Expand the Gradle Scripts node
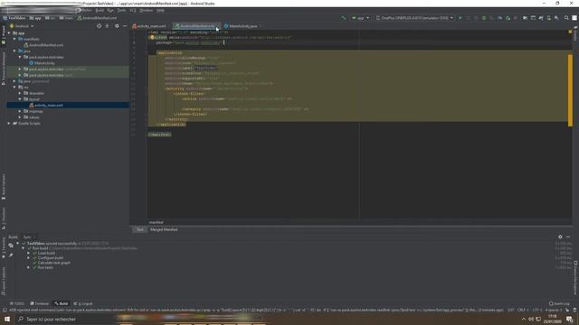 [x=9, y=124]
